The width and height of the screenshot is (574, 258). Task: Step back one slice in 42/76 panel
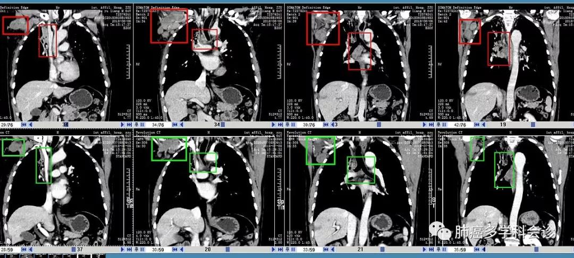[x=484, y=125]
